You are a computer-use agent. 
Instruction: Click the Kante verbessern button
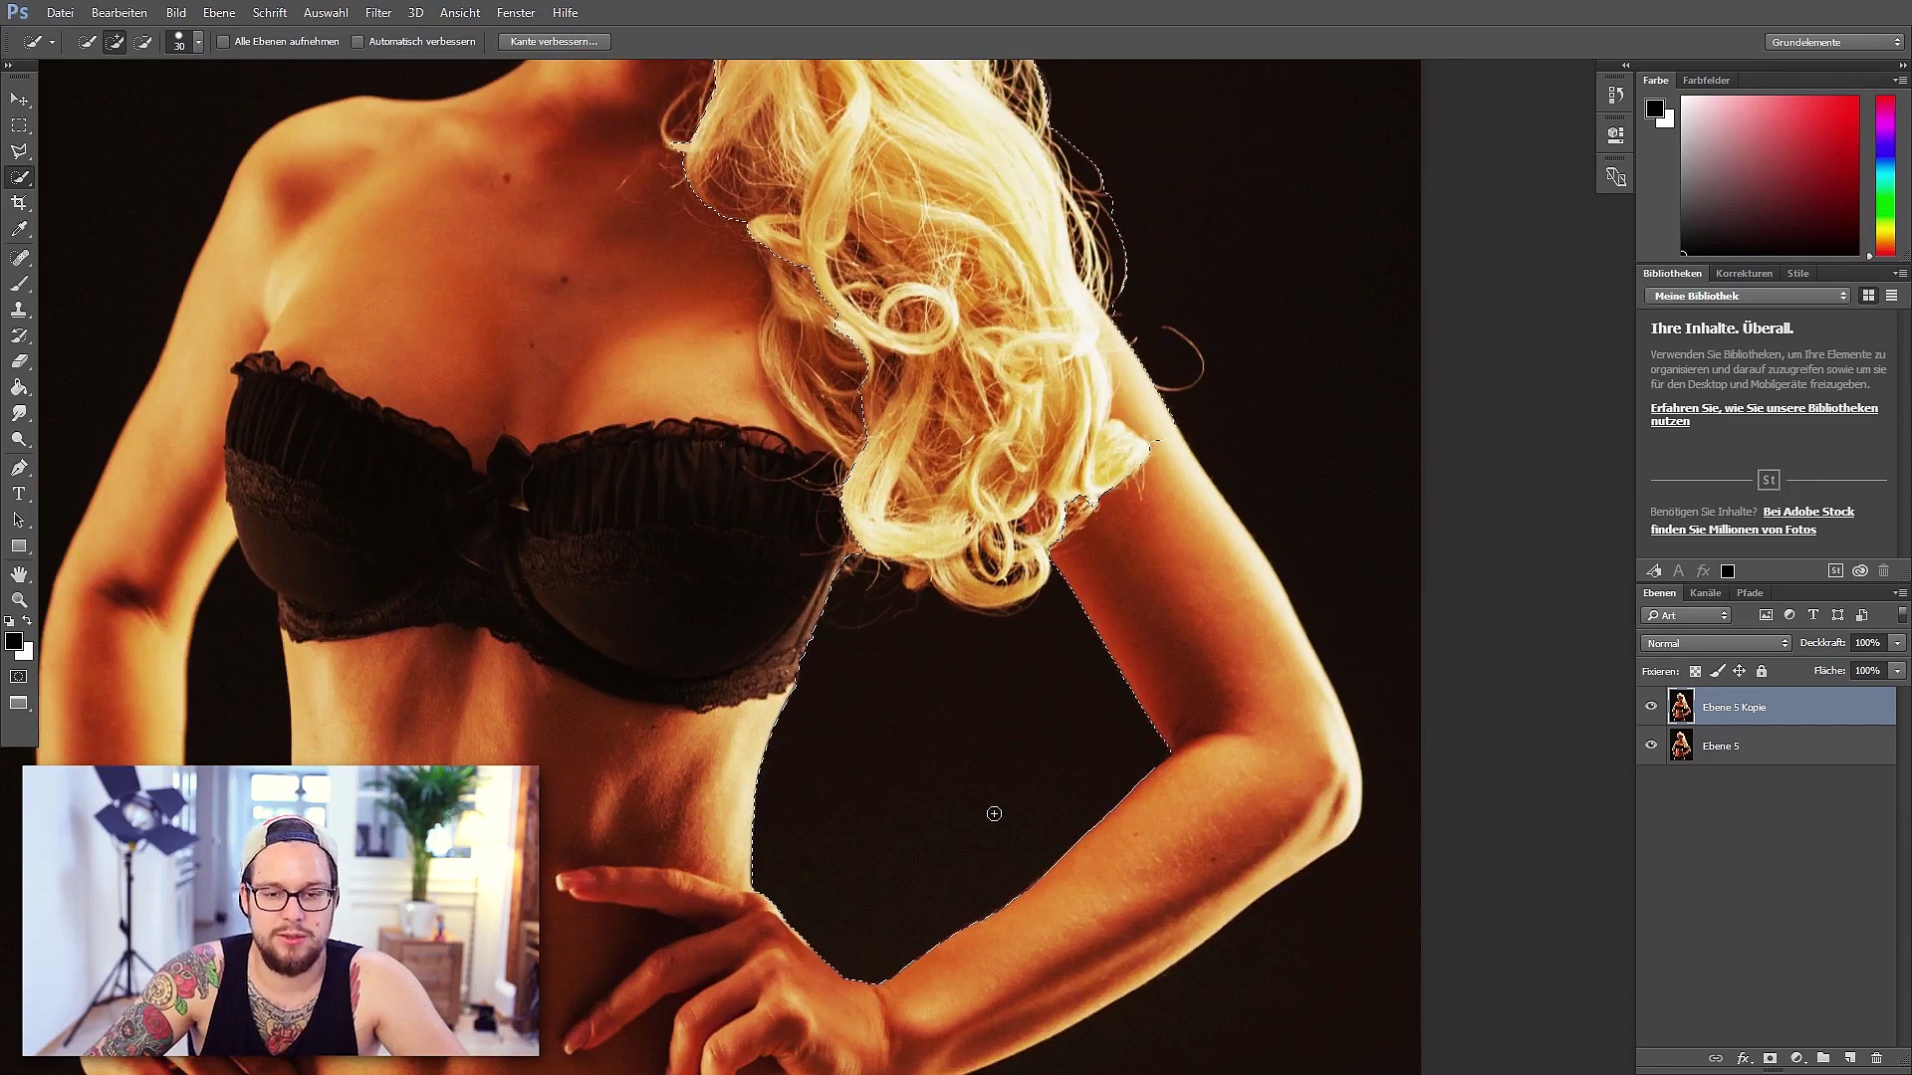(554, 42)
